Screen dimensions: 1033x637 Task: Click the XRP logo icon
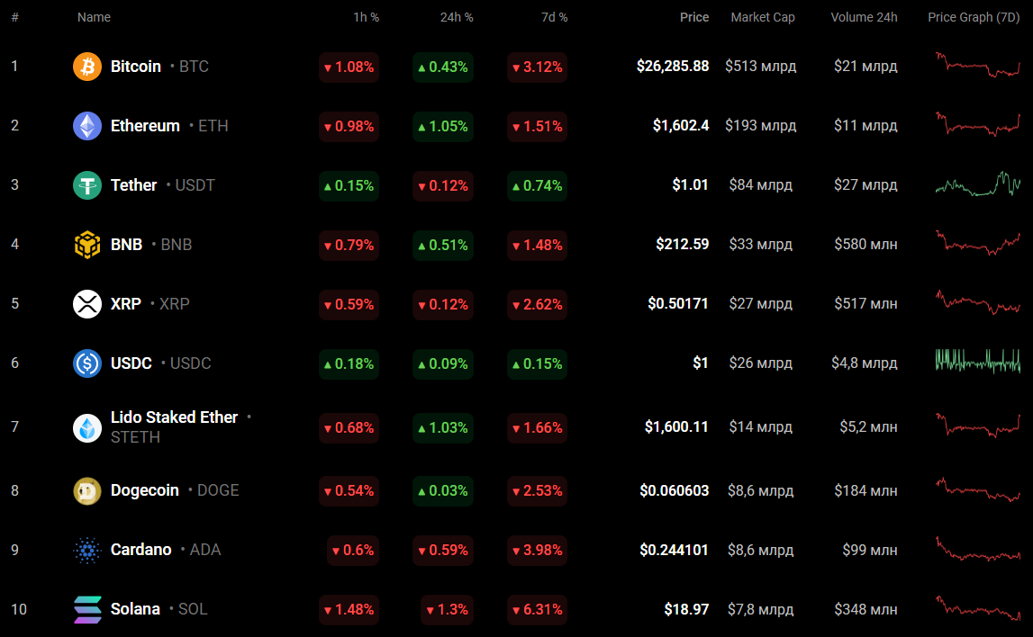(87, 304)
